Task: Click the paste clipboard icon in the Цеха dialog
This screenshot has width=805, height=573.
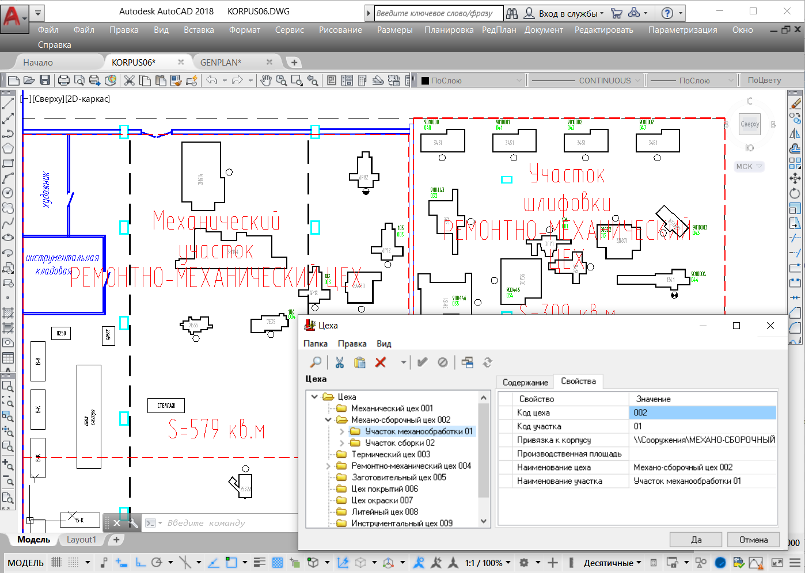Action: pyautogui.click(x=359, y=362)
